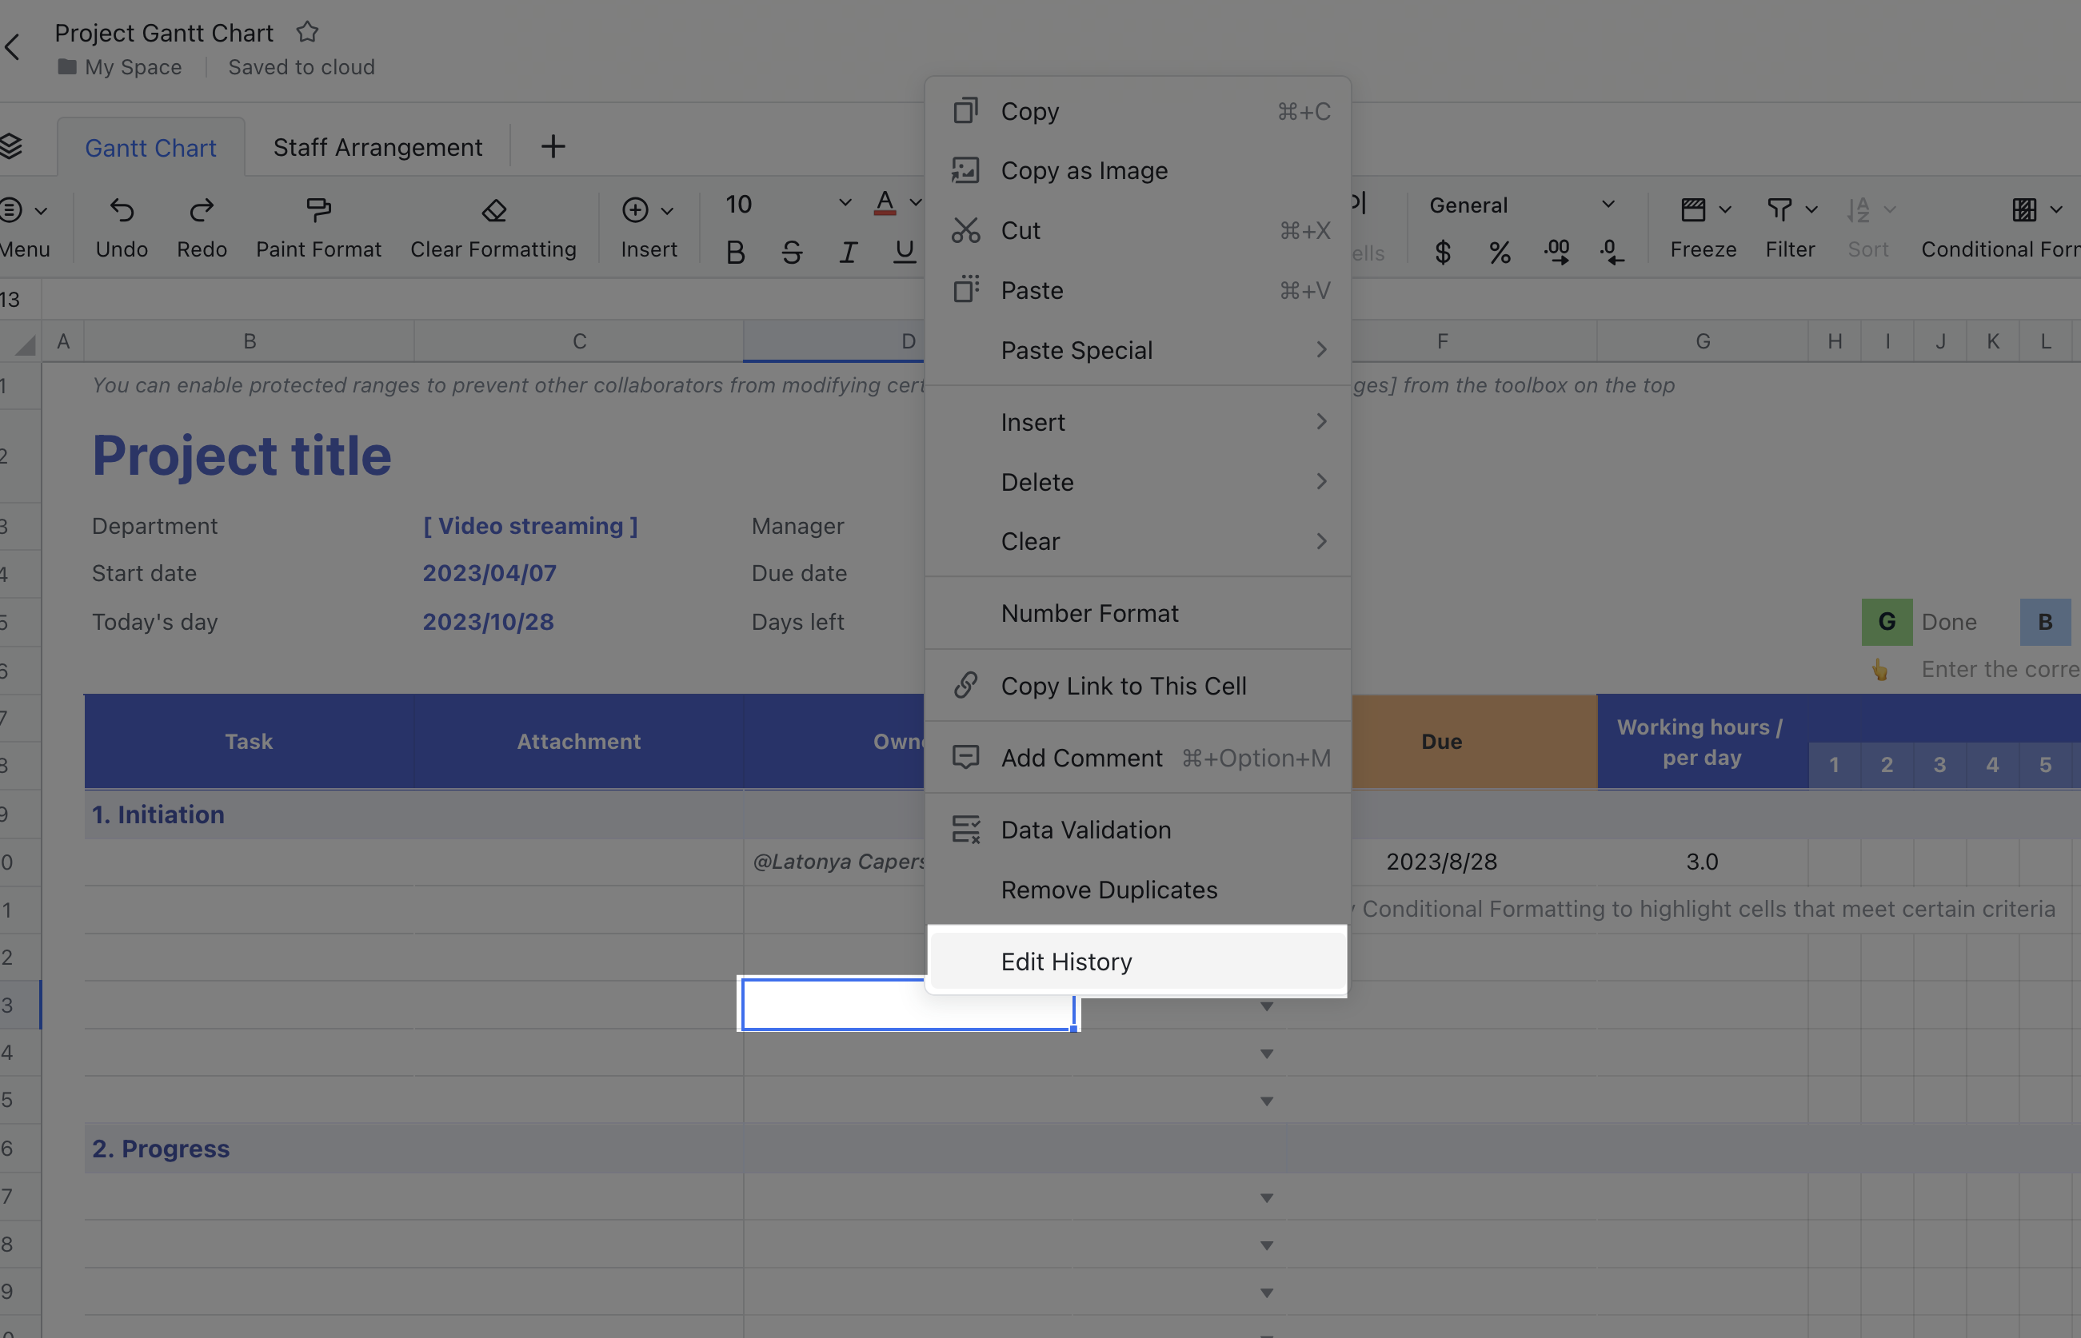Image resolution: width=2081 pixels, height=1338 pixels.
Task: Add a new sheet with the plus button
Action: tap(553, 146)
